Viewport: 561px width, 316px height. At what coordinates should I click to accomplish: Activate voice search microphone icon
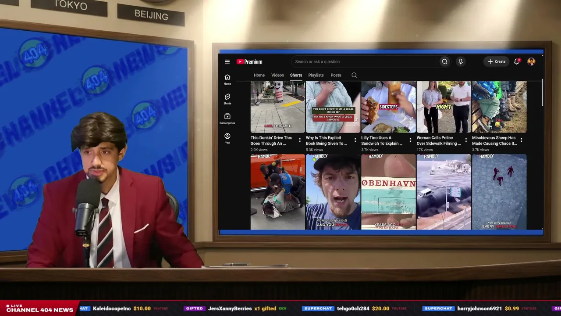[x=460, y=62]
